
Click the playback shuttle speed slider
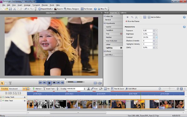pos(75,82)
